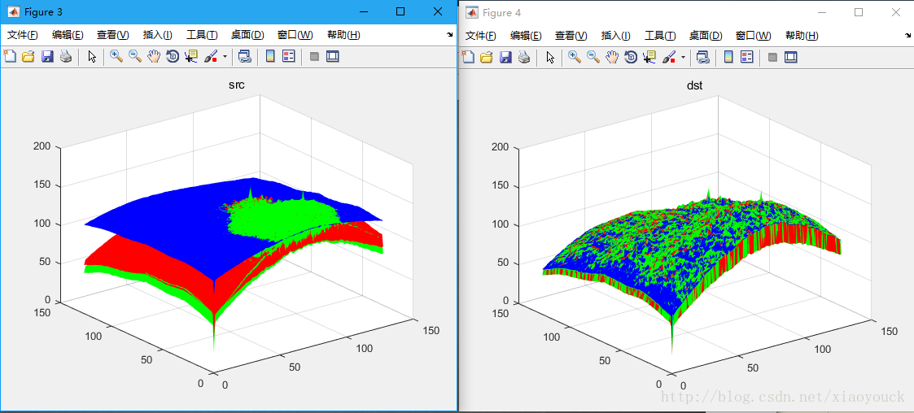Click Link Plot icon in Figure 4
Viewport: 914px width, 413px height.
pyautogui.click(x=703, y=57)
